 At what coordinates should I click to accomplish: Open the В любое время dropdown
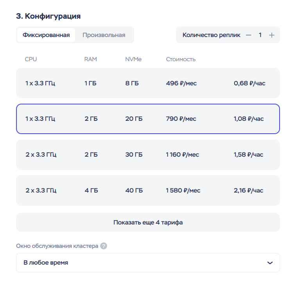[148, 263]
